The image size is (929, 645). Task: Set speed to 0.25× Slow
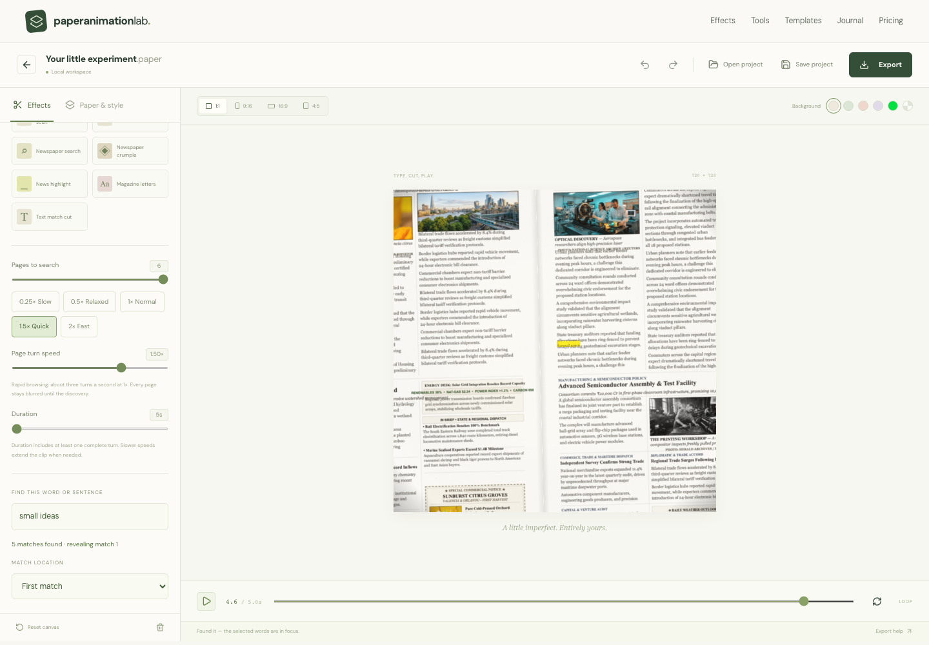35,302
